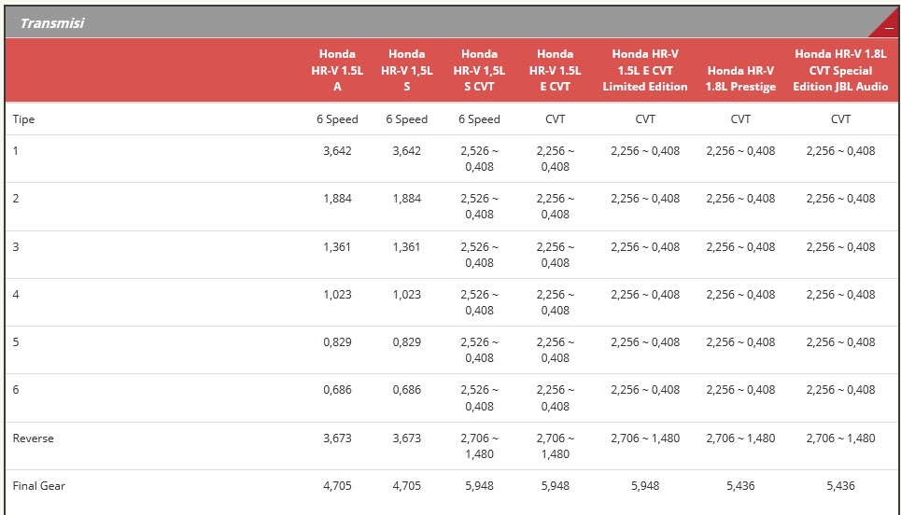The height and width of the screenshot is (515, 901).
Task: Click 2,526 ~ 0,408 in row 1
Action: tap(479, 159)
